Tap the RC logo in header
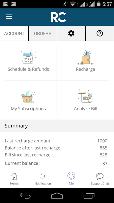 point(59,17)
